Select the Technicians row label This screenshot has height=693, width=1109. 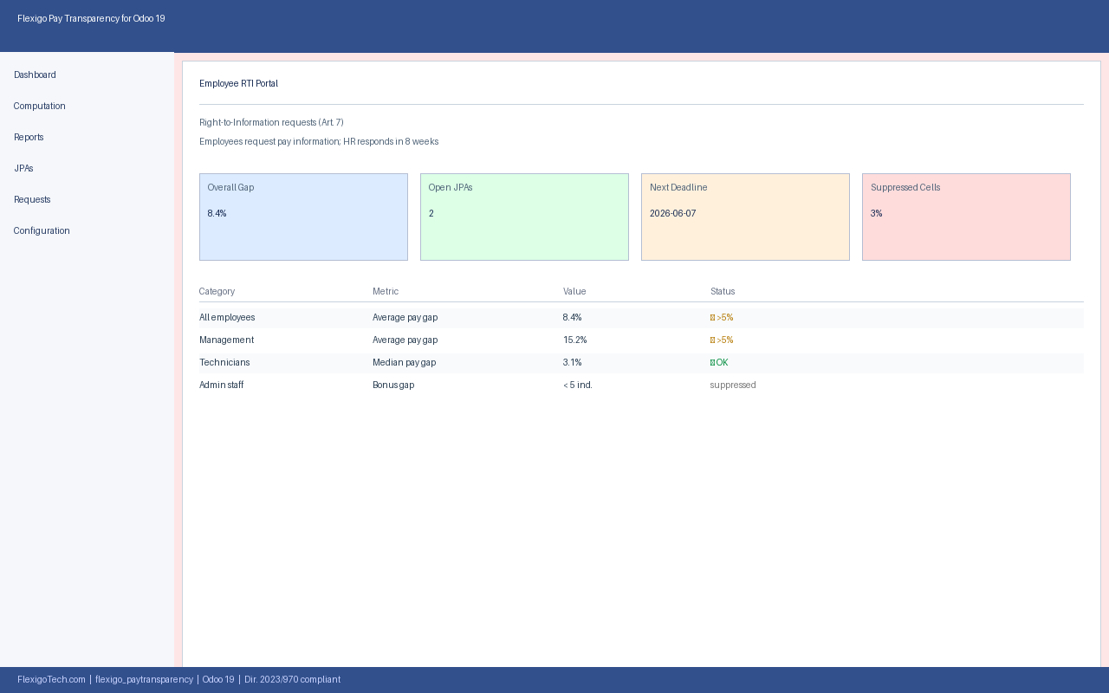click(x=224, y=363)
